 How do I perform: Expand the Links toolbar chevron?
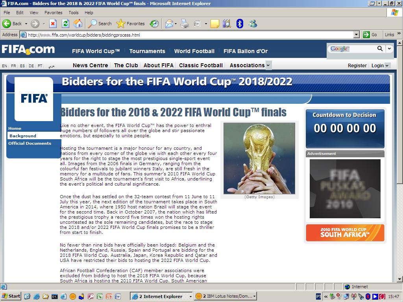click(x=399, y=33)
